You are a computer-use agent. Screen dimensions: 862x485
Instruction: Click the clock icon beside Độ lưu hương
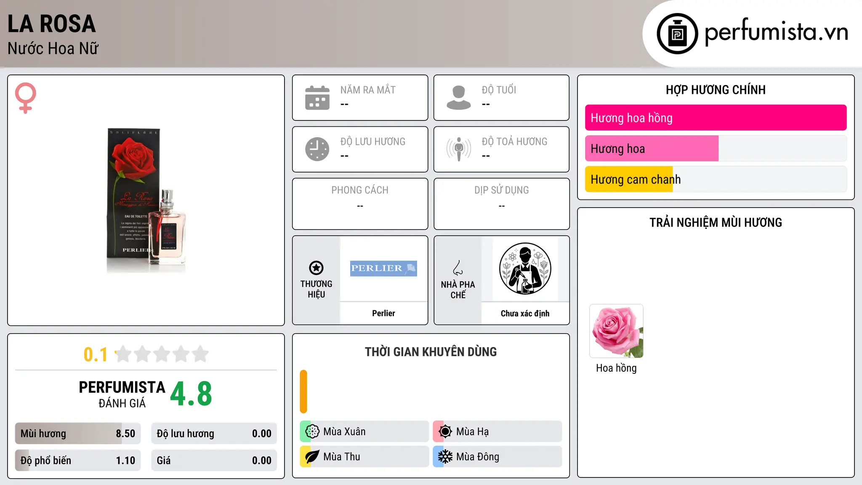click(x=317, y=149)
